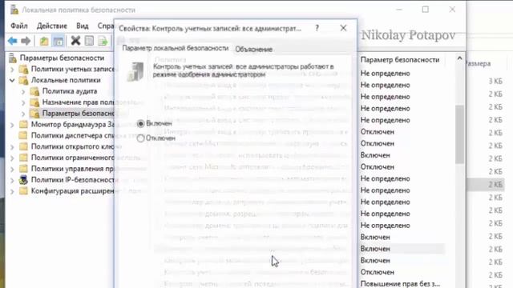Click the Delete (X) toolbar icon
The height and width of the screenshot is (288, 513).
coord(75,41)
